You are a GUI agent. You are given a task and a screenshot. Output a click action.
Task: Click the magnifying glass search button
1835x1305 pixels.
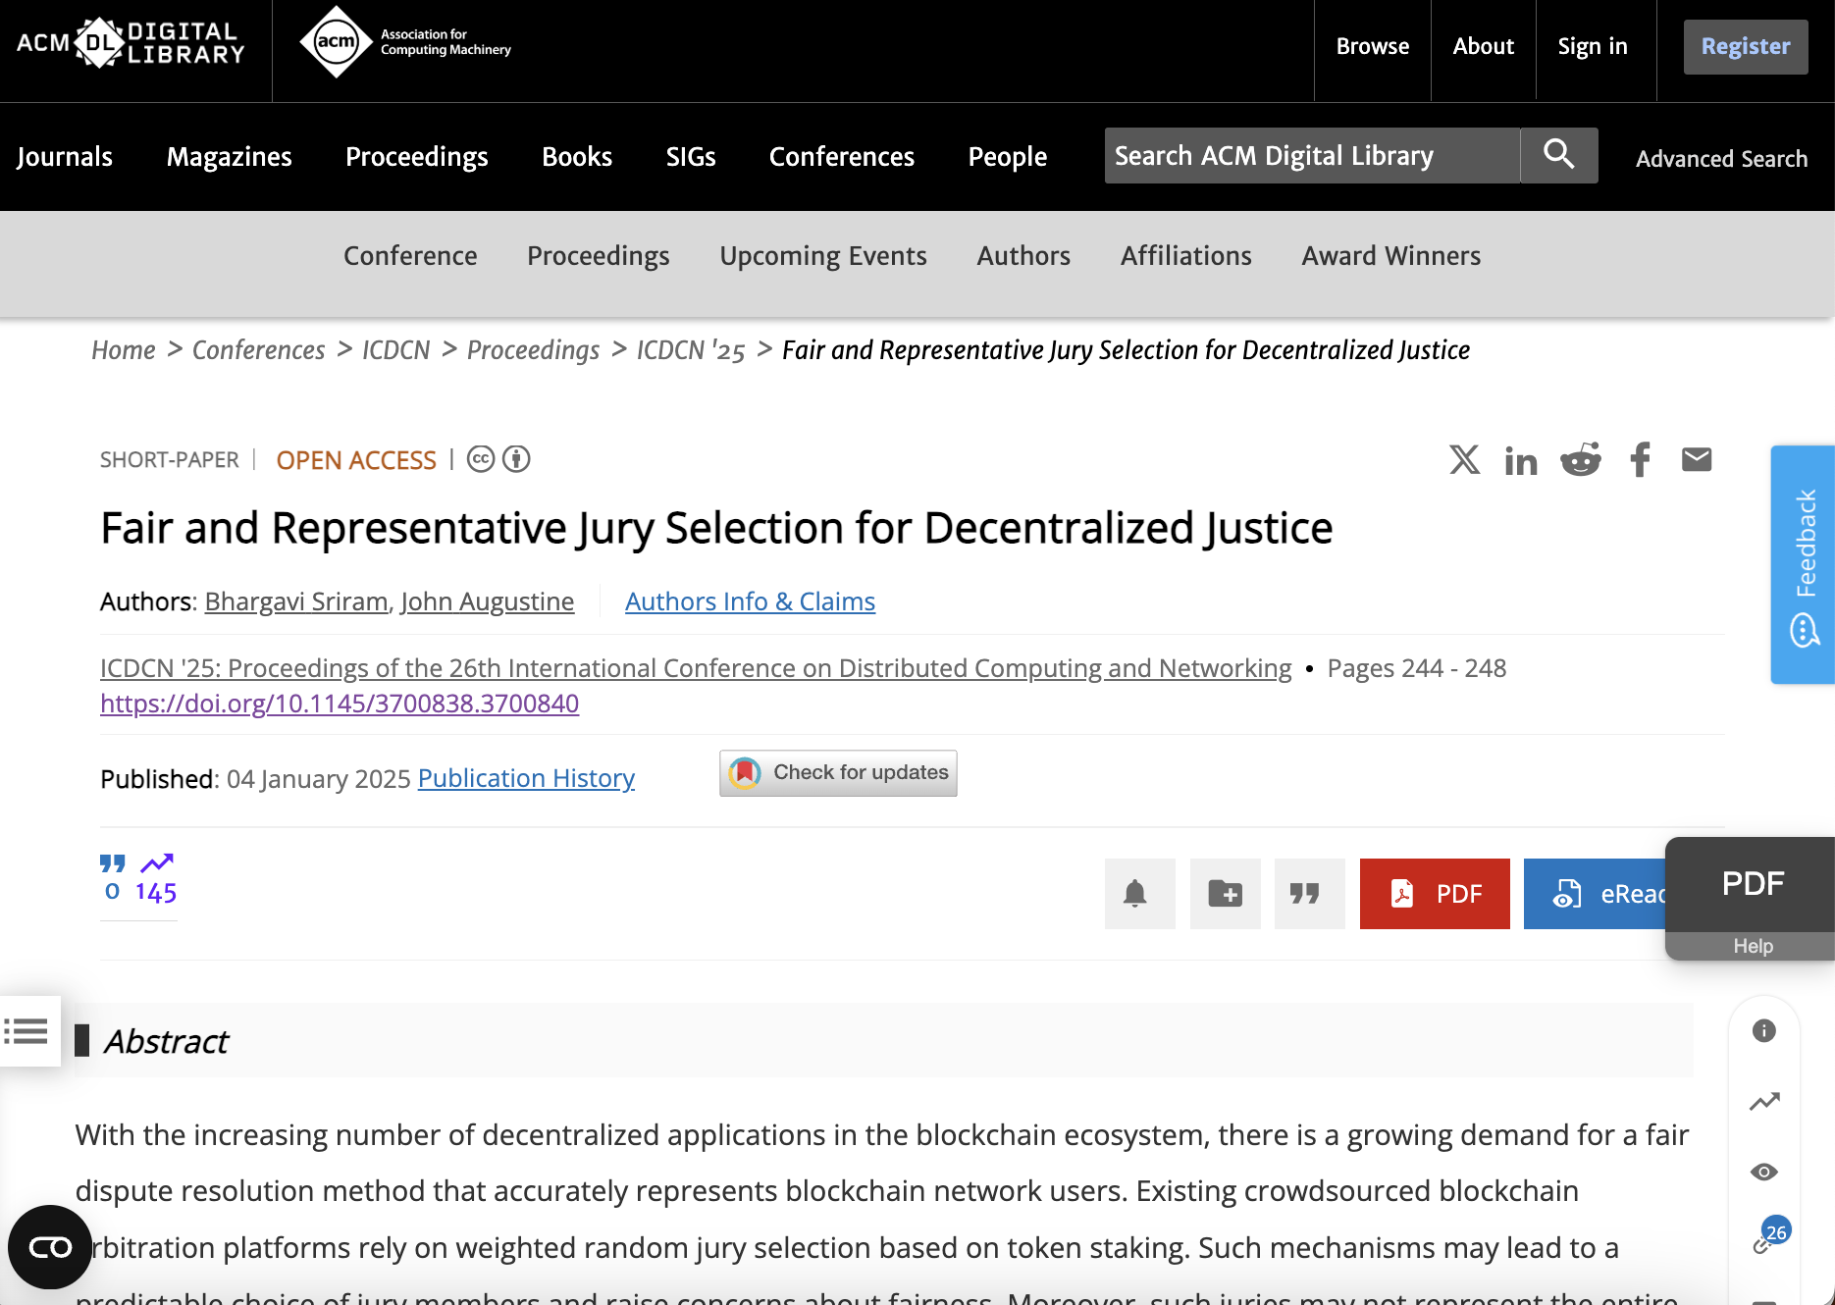coord(1558,155)
